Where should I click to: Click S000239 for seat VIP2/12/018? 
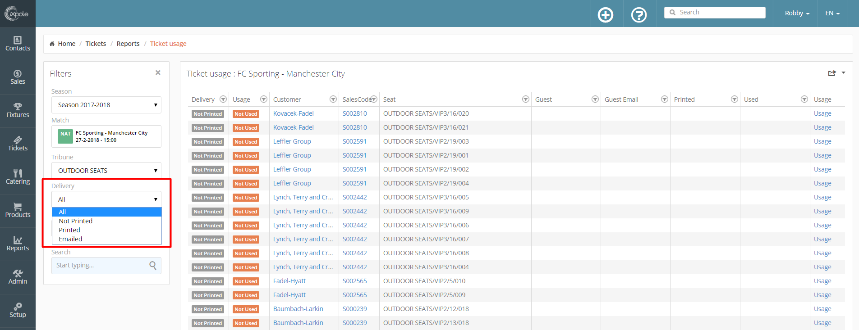coord(355,309)
